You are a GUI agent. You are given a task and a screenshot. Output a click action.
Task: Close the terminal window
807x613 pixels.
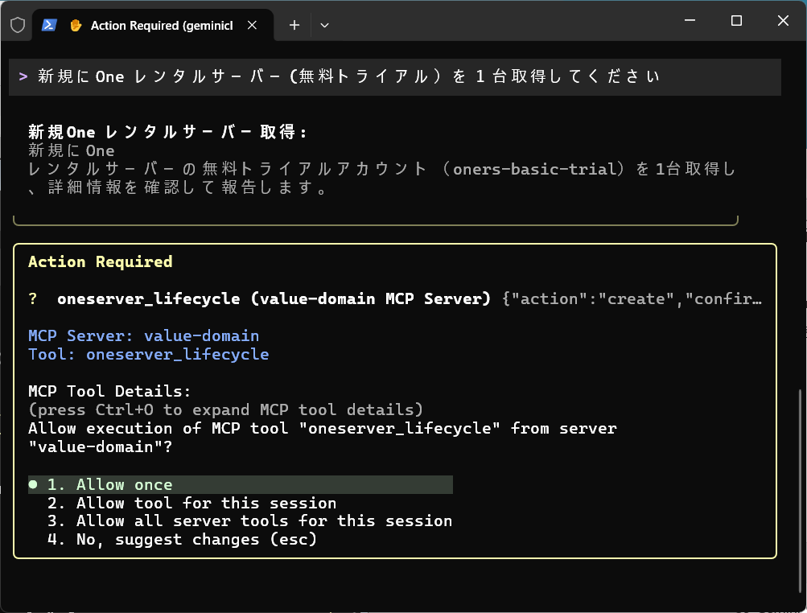click(783, 21)
